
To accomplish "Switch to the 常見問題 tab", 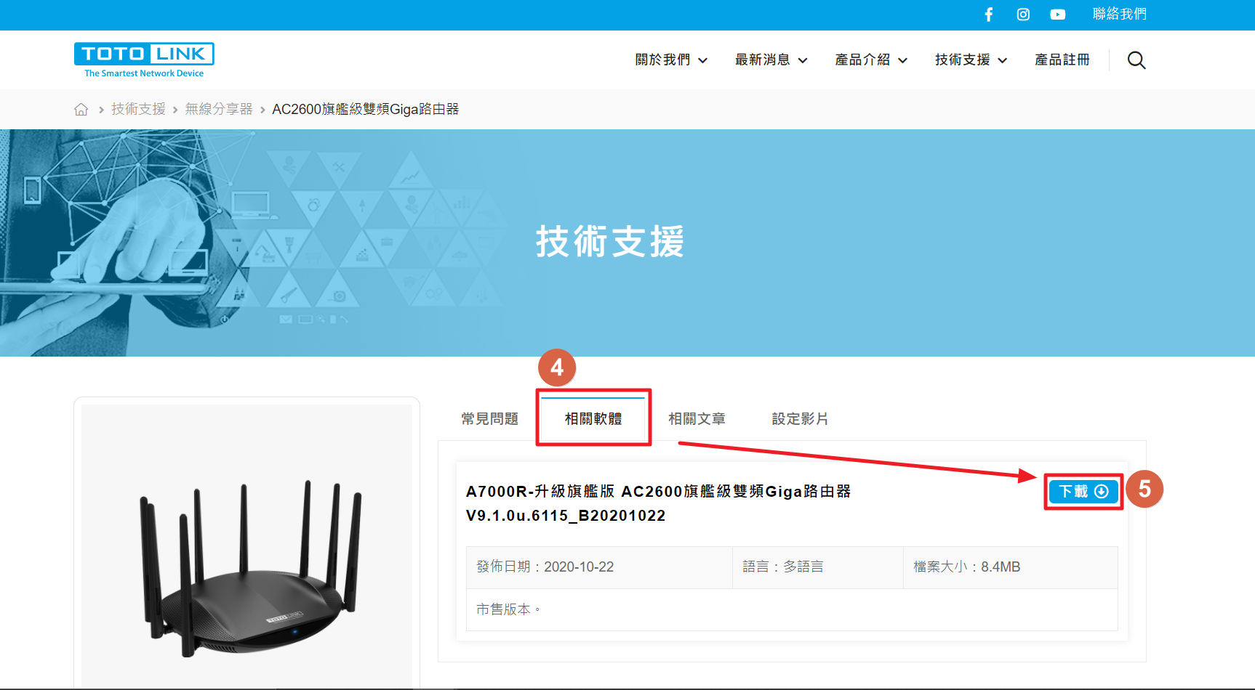I will [x=490, y=419].
